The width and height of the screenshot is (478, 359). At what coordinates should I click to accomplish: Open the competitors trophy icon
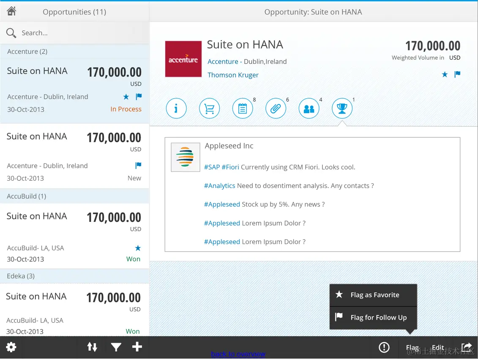pos(342,108)
